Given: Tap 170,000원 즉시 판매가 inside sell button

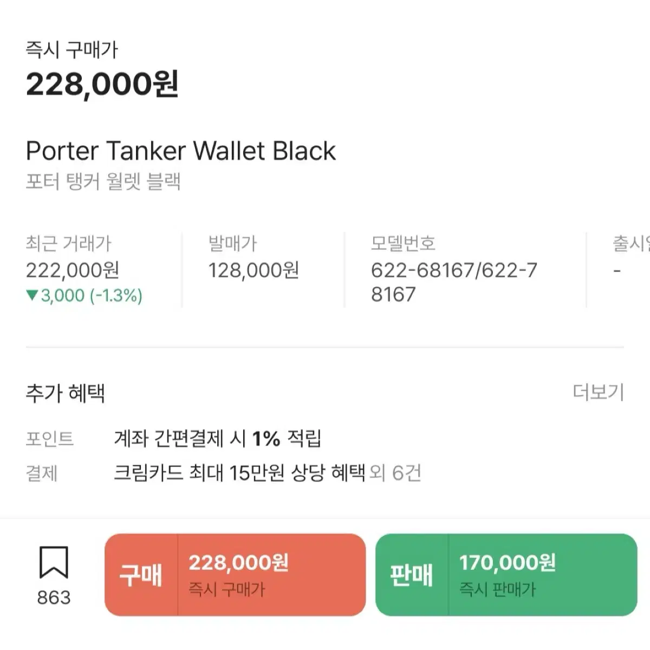Looking at the screenshot, I should (x=508, y=575).
